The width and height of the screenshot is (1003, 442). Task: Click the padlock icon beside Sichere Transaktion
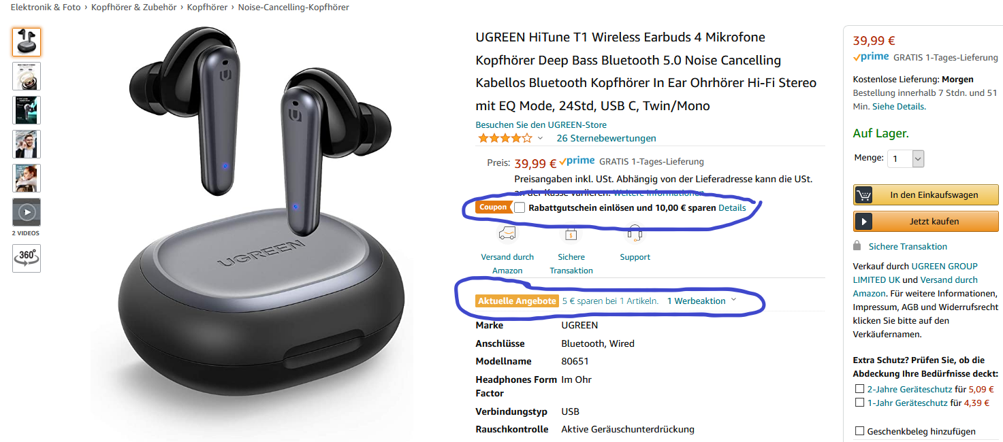click(857, 245)
